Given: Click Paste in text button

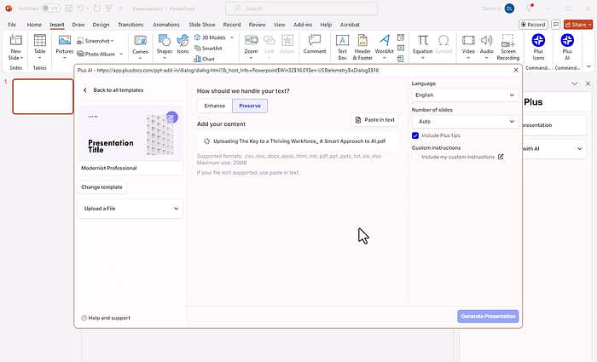Looking at the screenshot, I should 374,120.
